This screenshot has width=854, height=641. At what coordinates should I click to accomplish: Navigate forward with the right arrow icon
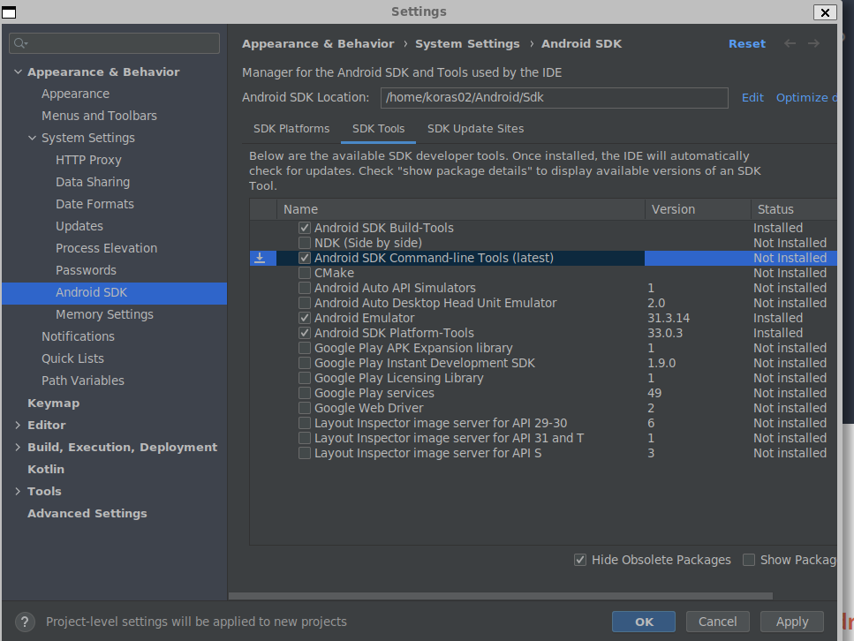coord(813,43)
